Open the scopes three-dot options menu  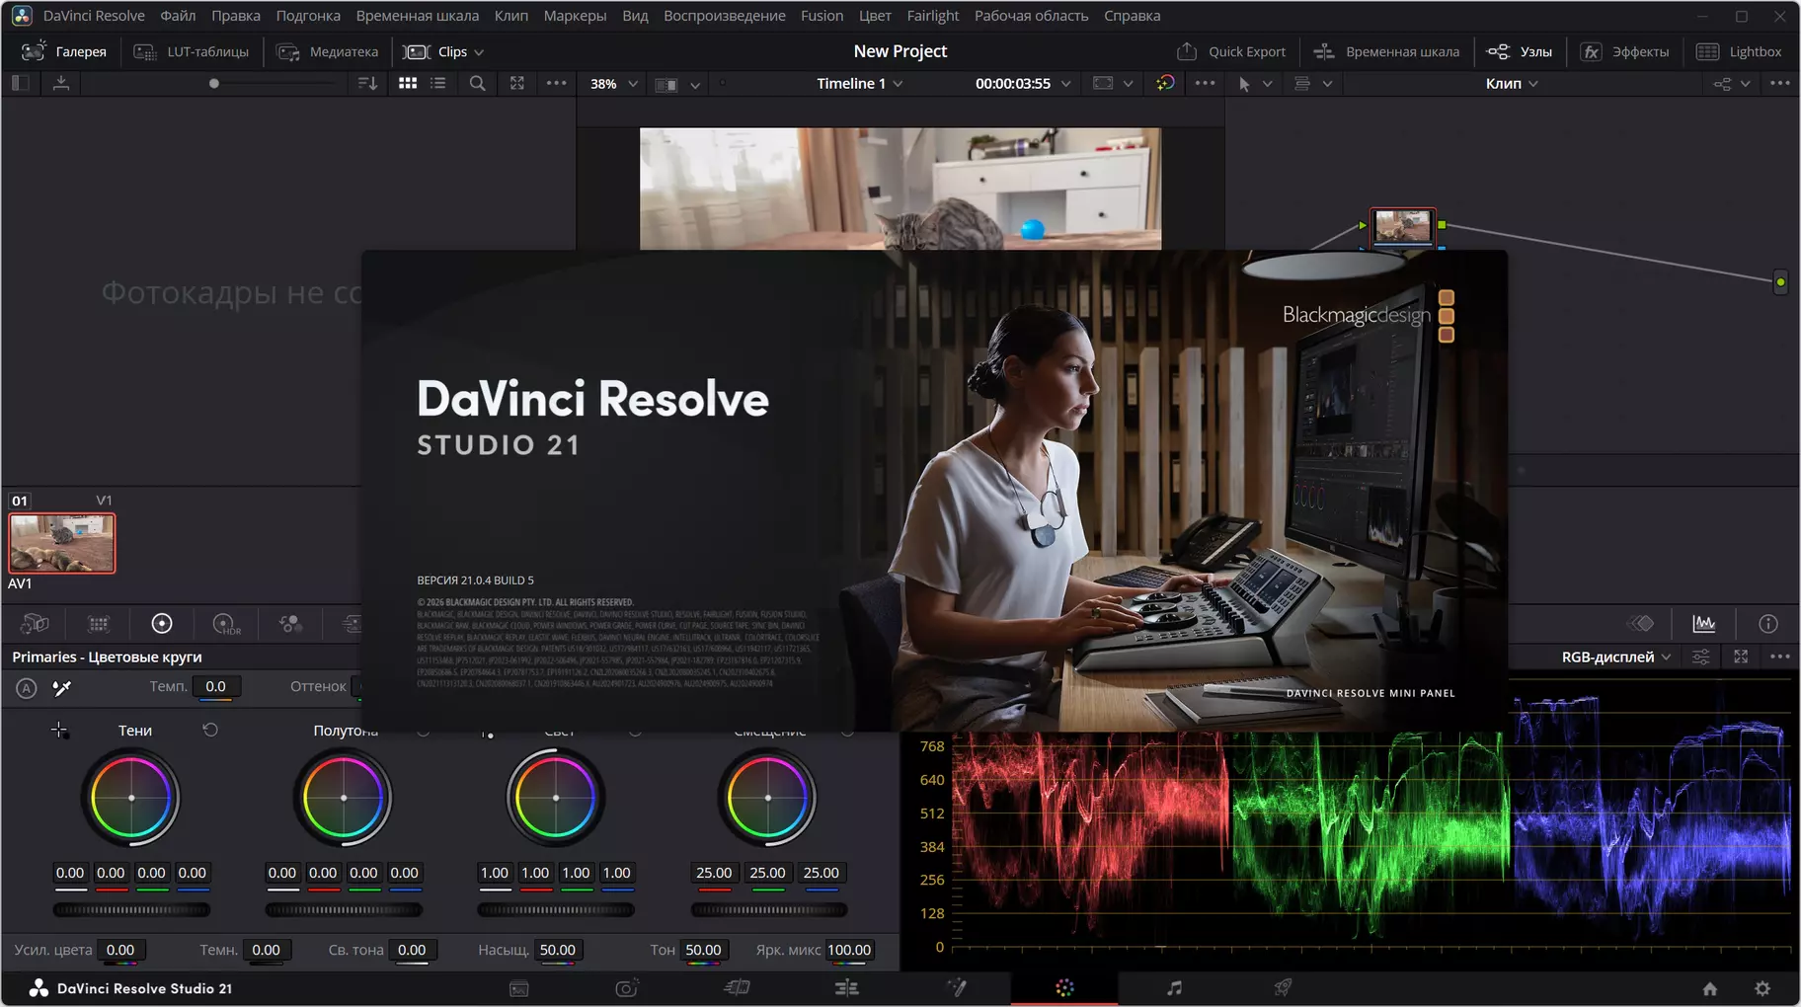tap(1780, 657)
